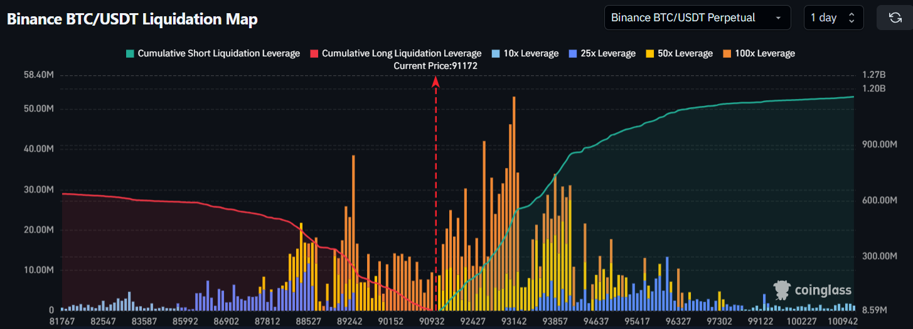Click the 90152 price axis label
This screenshot has height=329, width=913.
pos(390,321)
